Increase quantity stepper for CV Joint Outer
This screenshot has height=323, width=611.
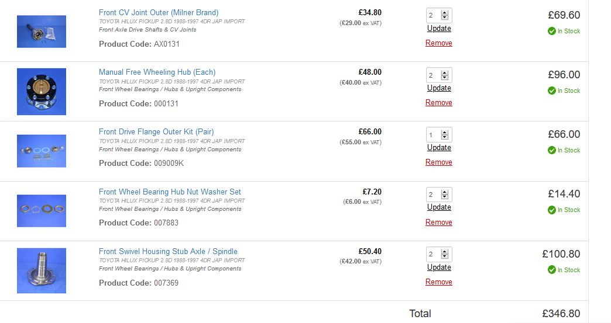(x=445, y=13)
